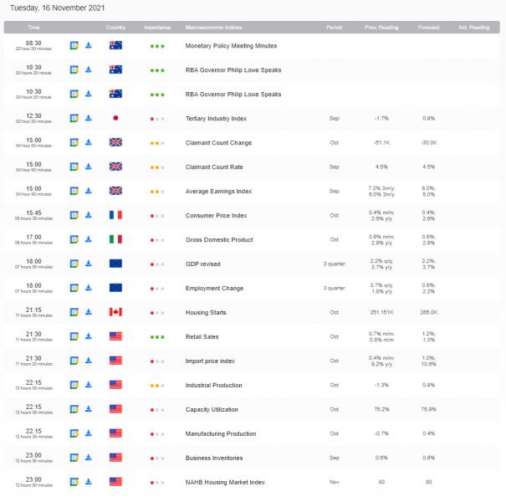Download the Business Inventories event
This screenshot has height=502, width=506.
point(88,458)
